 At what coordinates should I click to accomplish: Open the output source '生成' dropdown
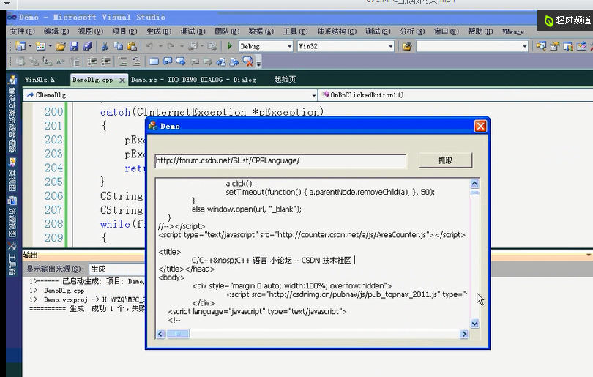[117, 269]
